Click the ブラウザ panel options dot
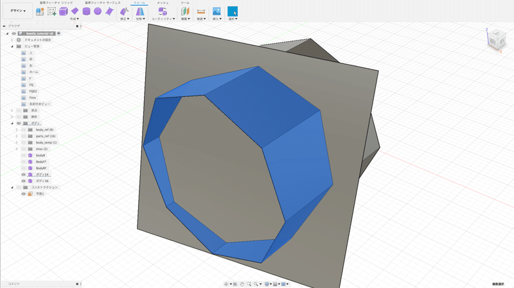Screen dimensions: 514x288 77,26
